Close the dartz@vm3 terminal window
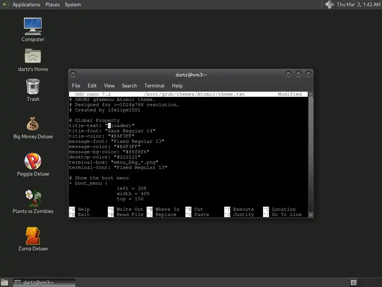This screenshot has width=382, height=287. coord(309,74)
